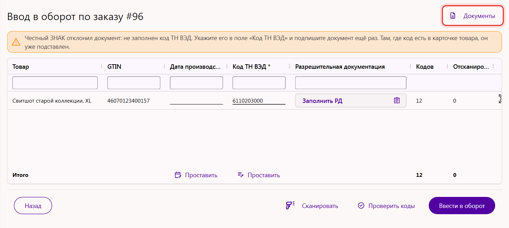Viewport: 509px width, 228px height.
Task: Click Итого label in totals row
Action: 20,175
